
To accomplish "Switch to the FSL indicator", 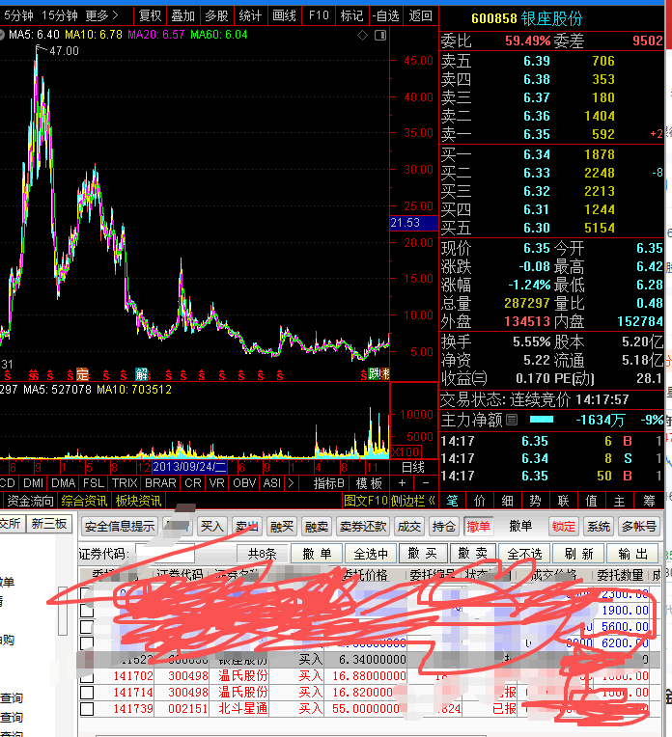I will [x=94, y=482].
